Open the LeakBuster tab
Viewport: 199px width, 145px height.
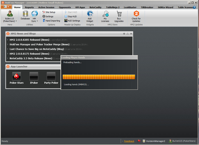click(x=130, y=7)
